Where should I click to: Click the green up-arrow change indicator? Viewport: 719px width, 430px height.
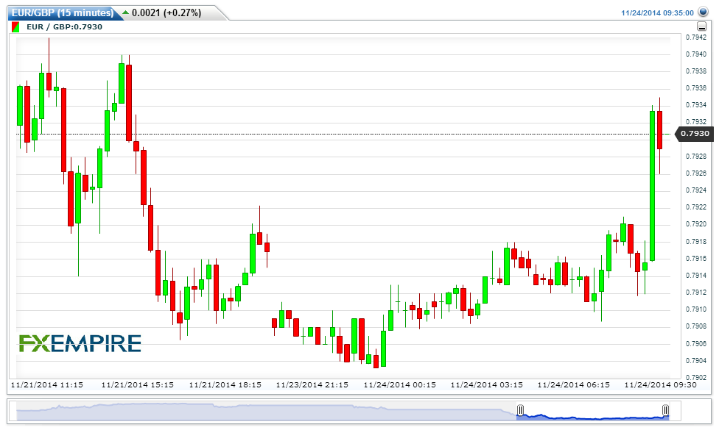pyautogui.click(x=126, y=12)
